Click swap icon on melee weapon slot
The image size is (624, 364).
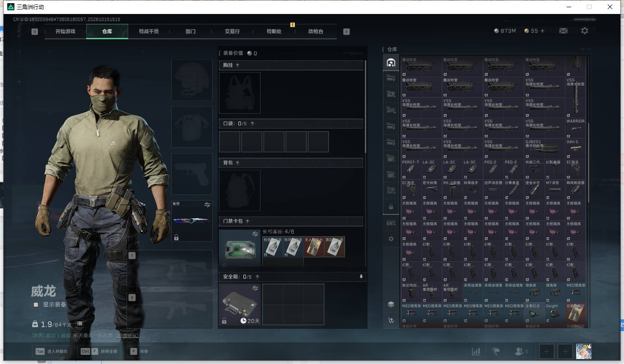207,205
